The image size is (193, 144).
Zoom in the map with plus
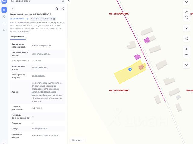coord(186,49)
